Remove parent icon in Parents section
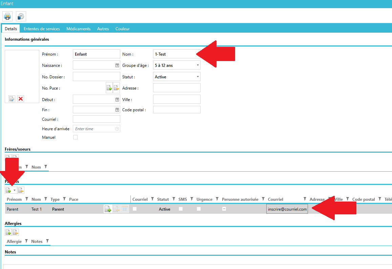 coord(21,190)
